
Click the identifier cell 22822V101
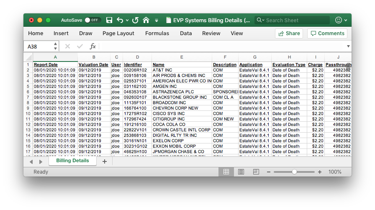(x=137, y=130)
